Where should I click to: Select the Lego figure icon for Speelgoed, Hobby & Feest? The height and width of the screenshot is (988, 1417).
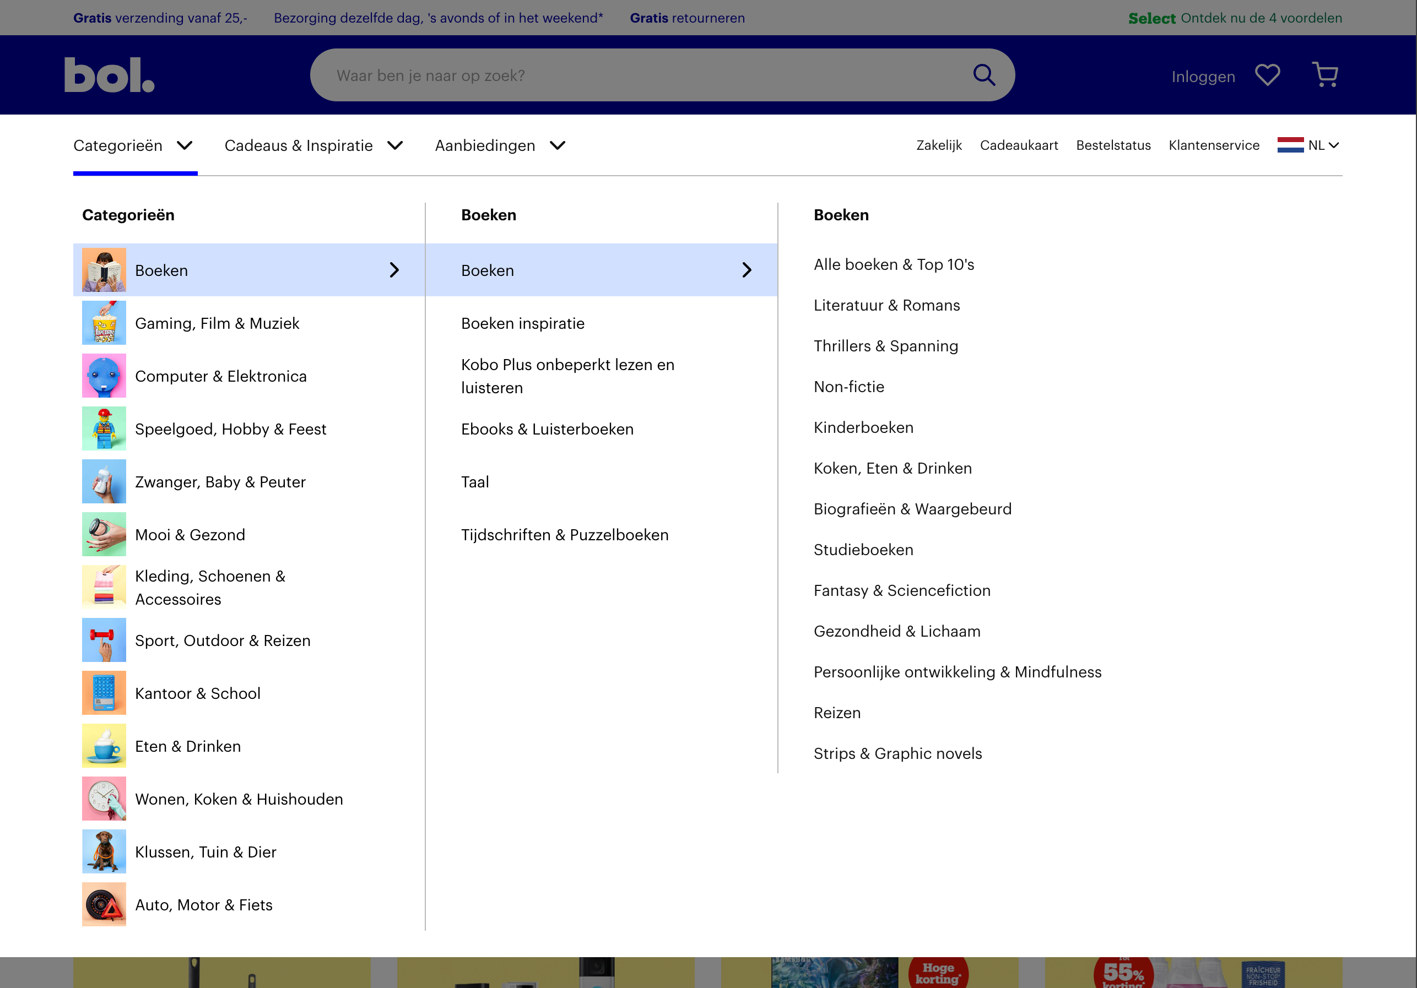pos(104,428)
